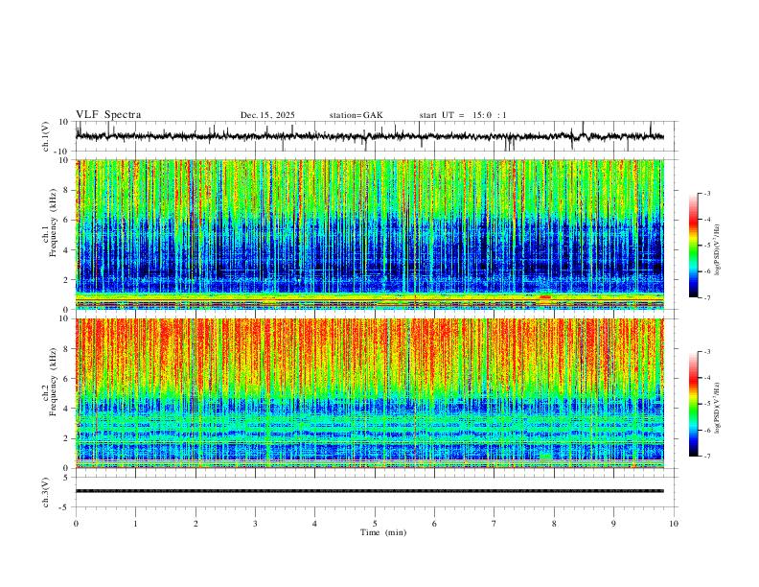The image size is (759, 587).
Task: Click the "ch.3(V)" axis label
Action: pyautogui.click(x=46, y=492)
